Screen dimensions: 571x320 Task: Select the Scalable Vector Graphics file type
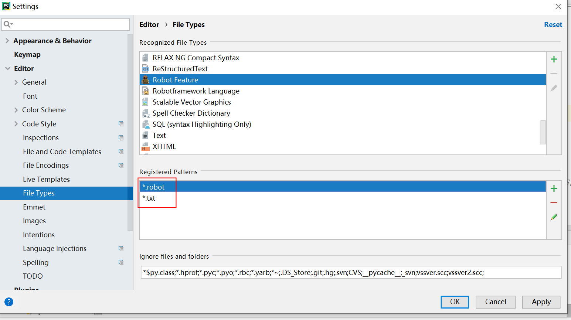pyautogui.click(x=343, y=102)
